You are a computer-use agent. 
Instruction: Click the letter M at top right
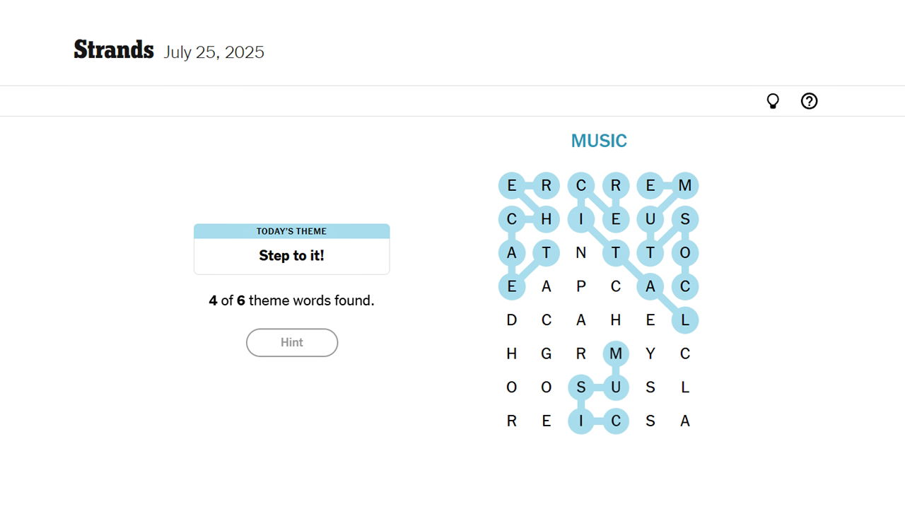(684, 185)
